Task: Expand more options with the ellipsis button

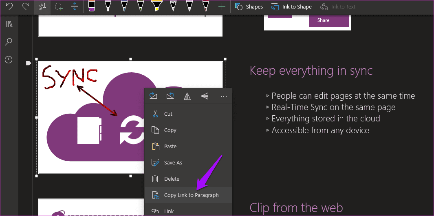Action: [x=224, y=96]
